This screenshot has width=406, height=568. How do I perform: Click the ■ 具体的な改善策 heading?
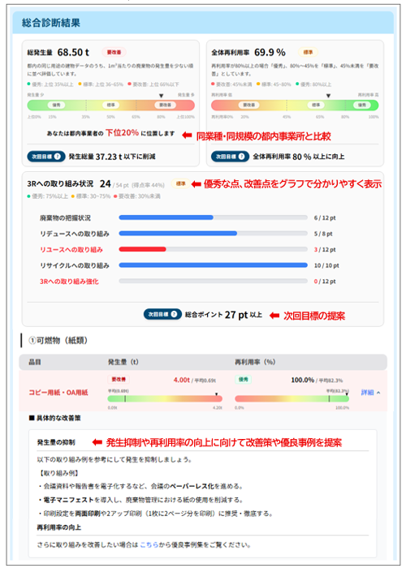tap(54, 418)
